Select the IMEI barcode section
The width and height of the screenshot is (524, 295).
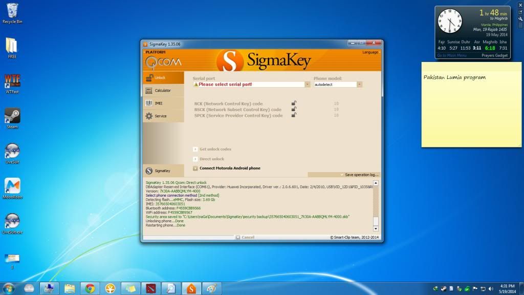[163, 103]
